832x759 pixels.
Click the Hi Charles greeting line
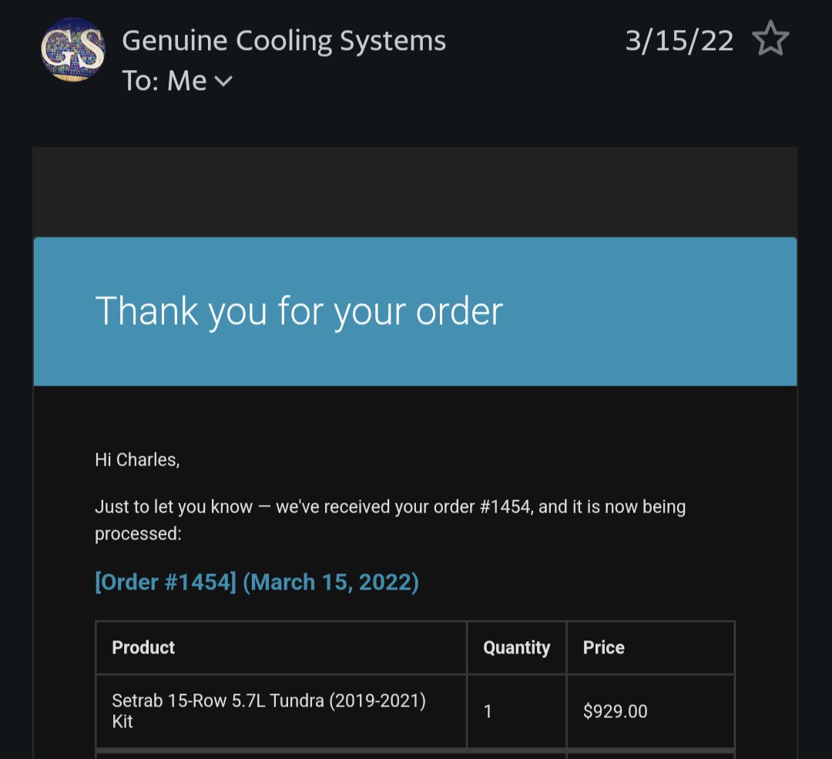click(137, 460)
